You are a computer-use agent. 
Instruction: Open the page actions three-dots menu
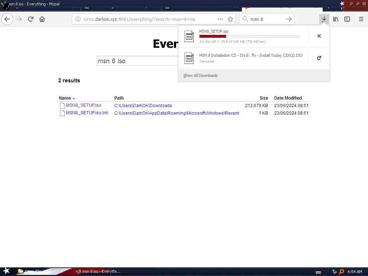[220, 19]
